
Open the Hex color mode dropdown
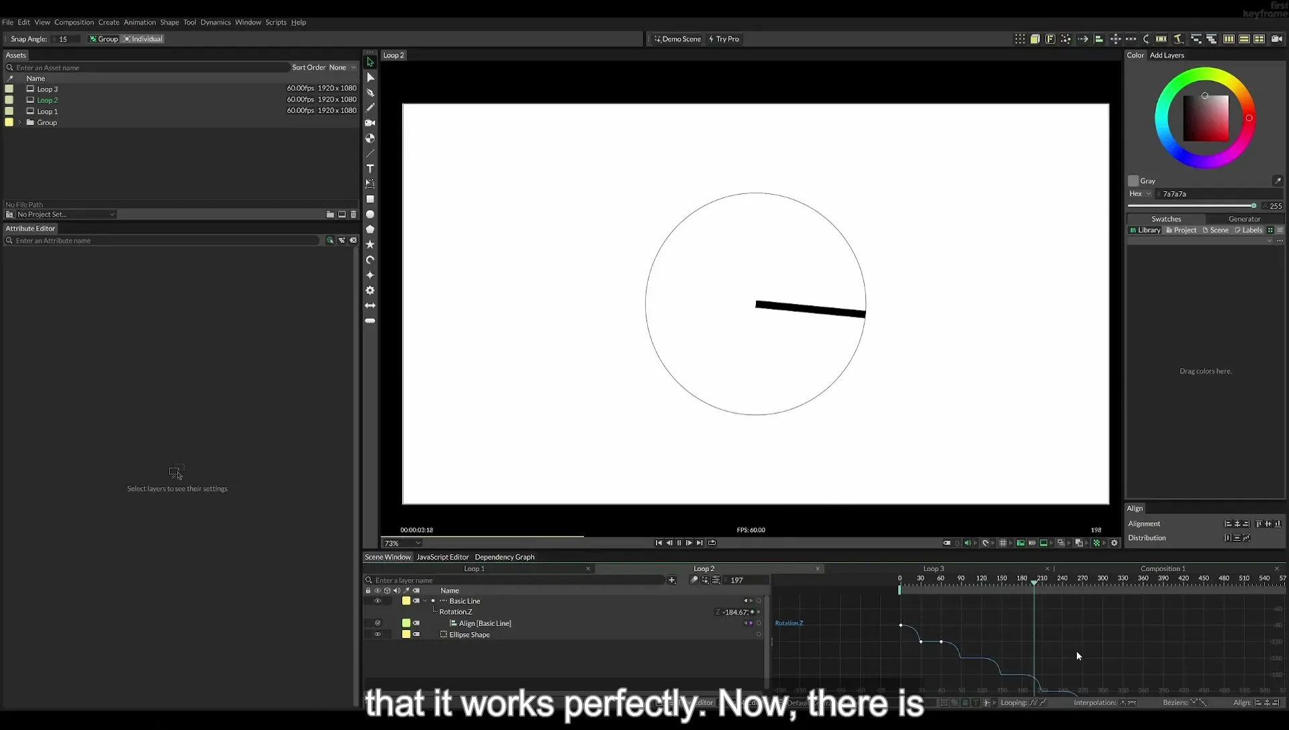[x=1140, y=194]
